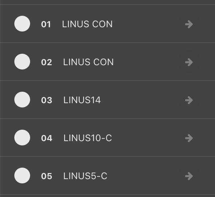Open the LINUS CON label in row 02
The image size is (215, 197).
[x=88, y=62]
